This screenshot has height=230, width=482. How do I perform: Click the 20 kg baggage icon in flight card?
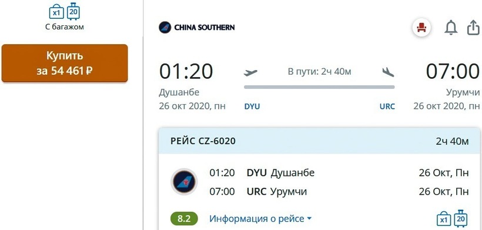tap(460, 218)
